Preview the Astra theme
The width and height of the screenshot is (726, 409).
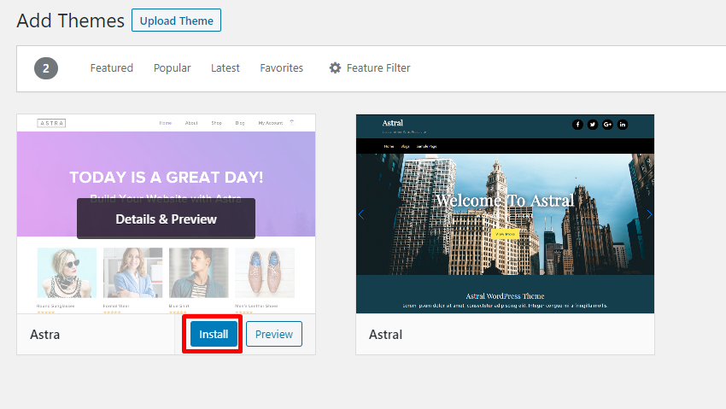(274, 334)
